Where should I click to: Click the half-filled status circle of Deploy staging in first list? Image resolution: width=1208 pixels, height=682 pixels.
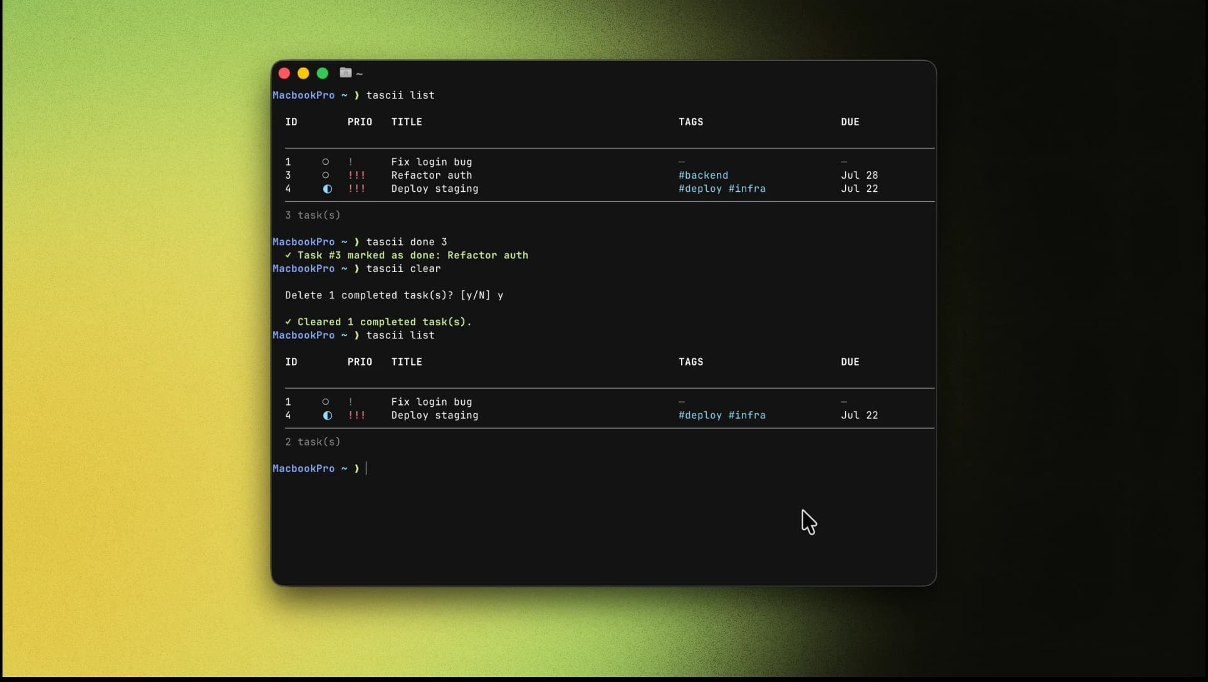(327, 189)
